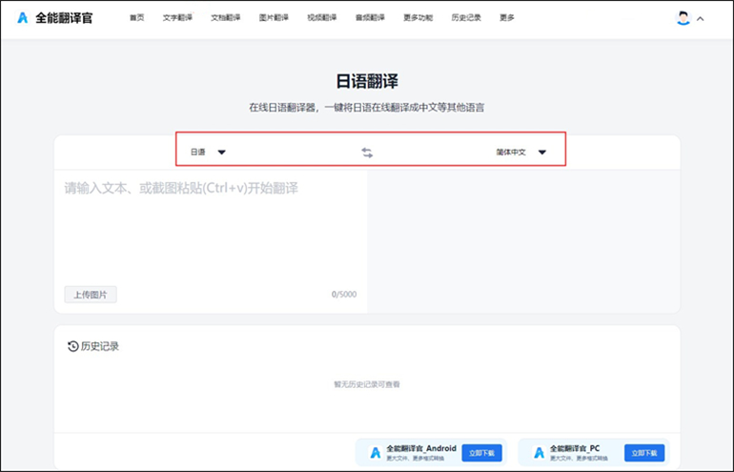Open the 音频翻译 menu item
Screen dimensions: 734x472
(370, 18)
